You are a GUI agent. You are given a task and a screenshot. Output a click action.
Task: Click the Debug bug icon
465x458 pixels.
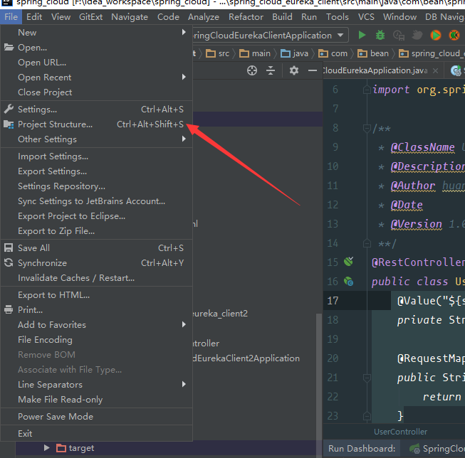(380, 36)
